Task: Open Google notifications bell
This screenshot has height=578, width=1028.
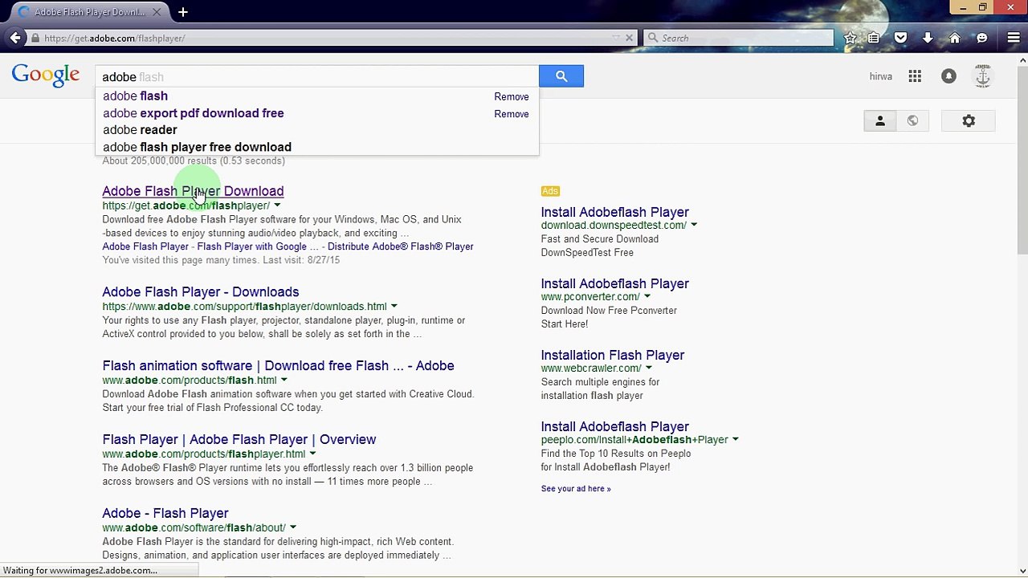Action: click(948, 76)
